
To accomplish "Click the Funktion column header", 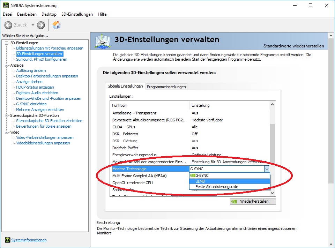I will 150,105.
